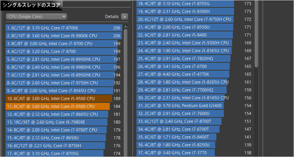Image resolution: width=294 pixels, height=157 pixels.
Task: Click the Details arrow button
Action: [x=125, y=16]
